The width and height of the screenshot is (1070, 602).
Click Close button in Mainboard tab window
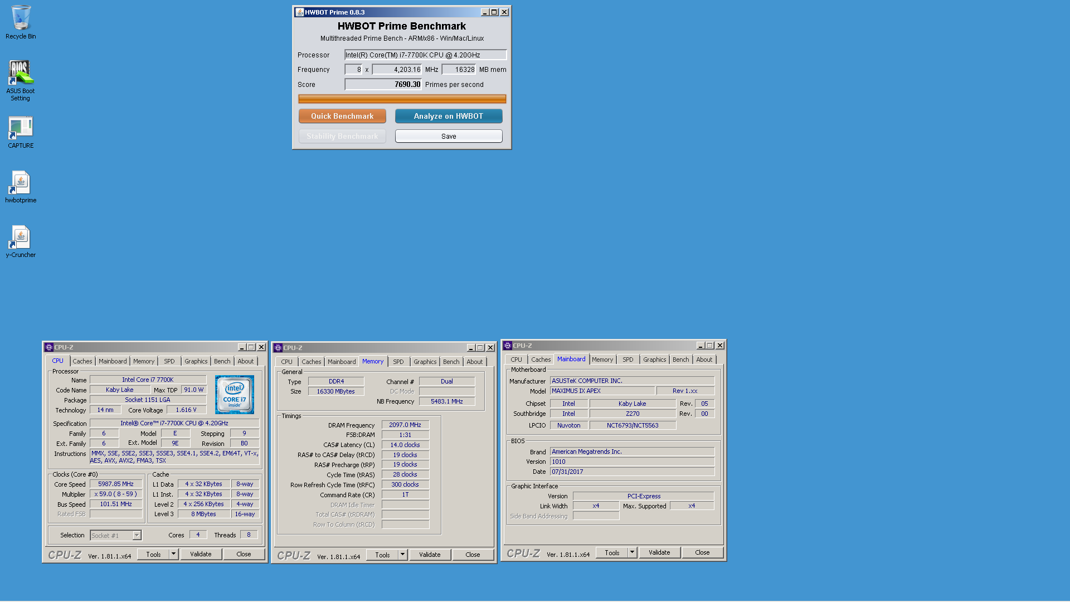[x=702, y=552]
